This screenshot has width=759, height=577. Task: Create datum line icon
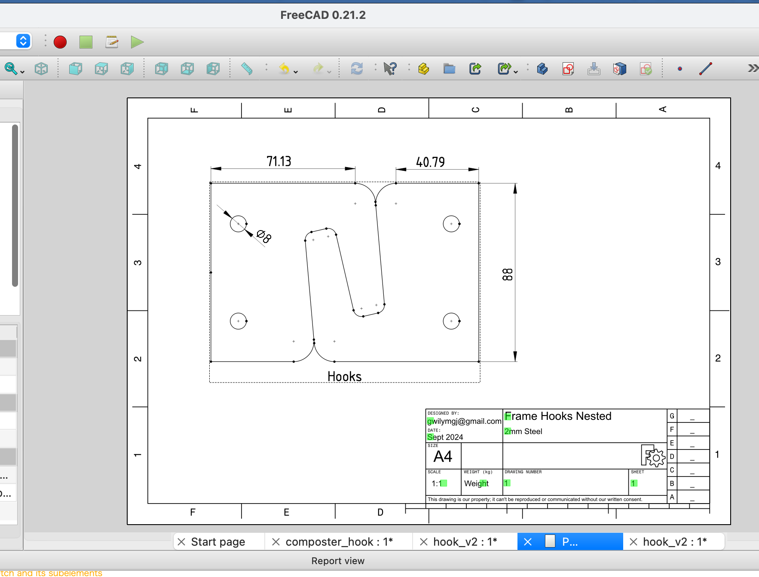pyautogui.click(x=706, y=69)
